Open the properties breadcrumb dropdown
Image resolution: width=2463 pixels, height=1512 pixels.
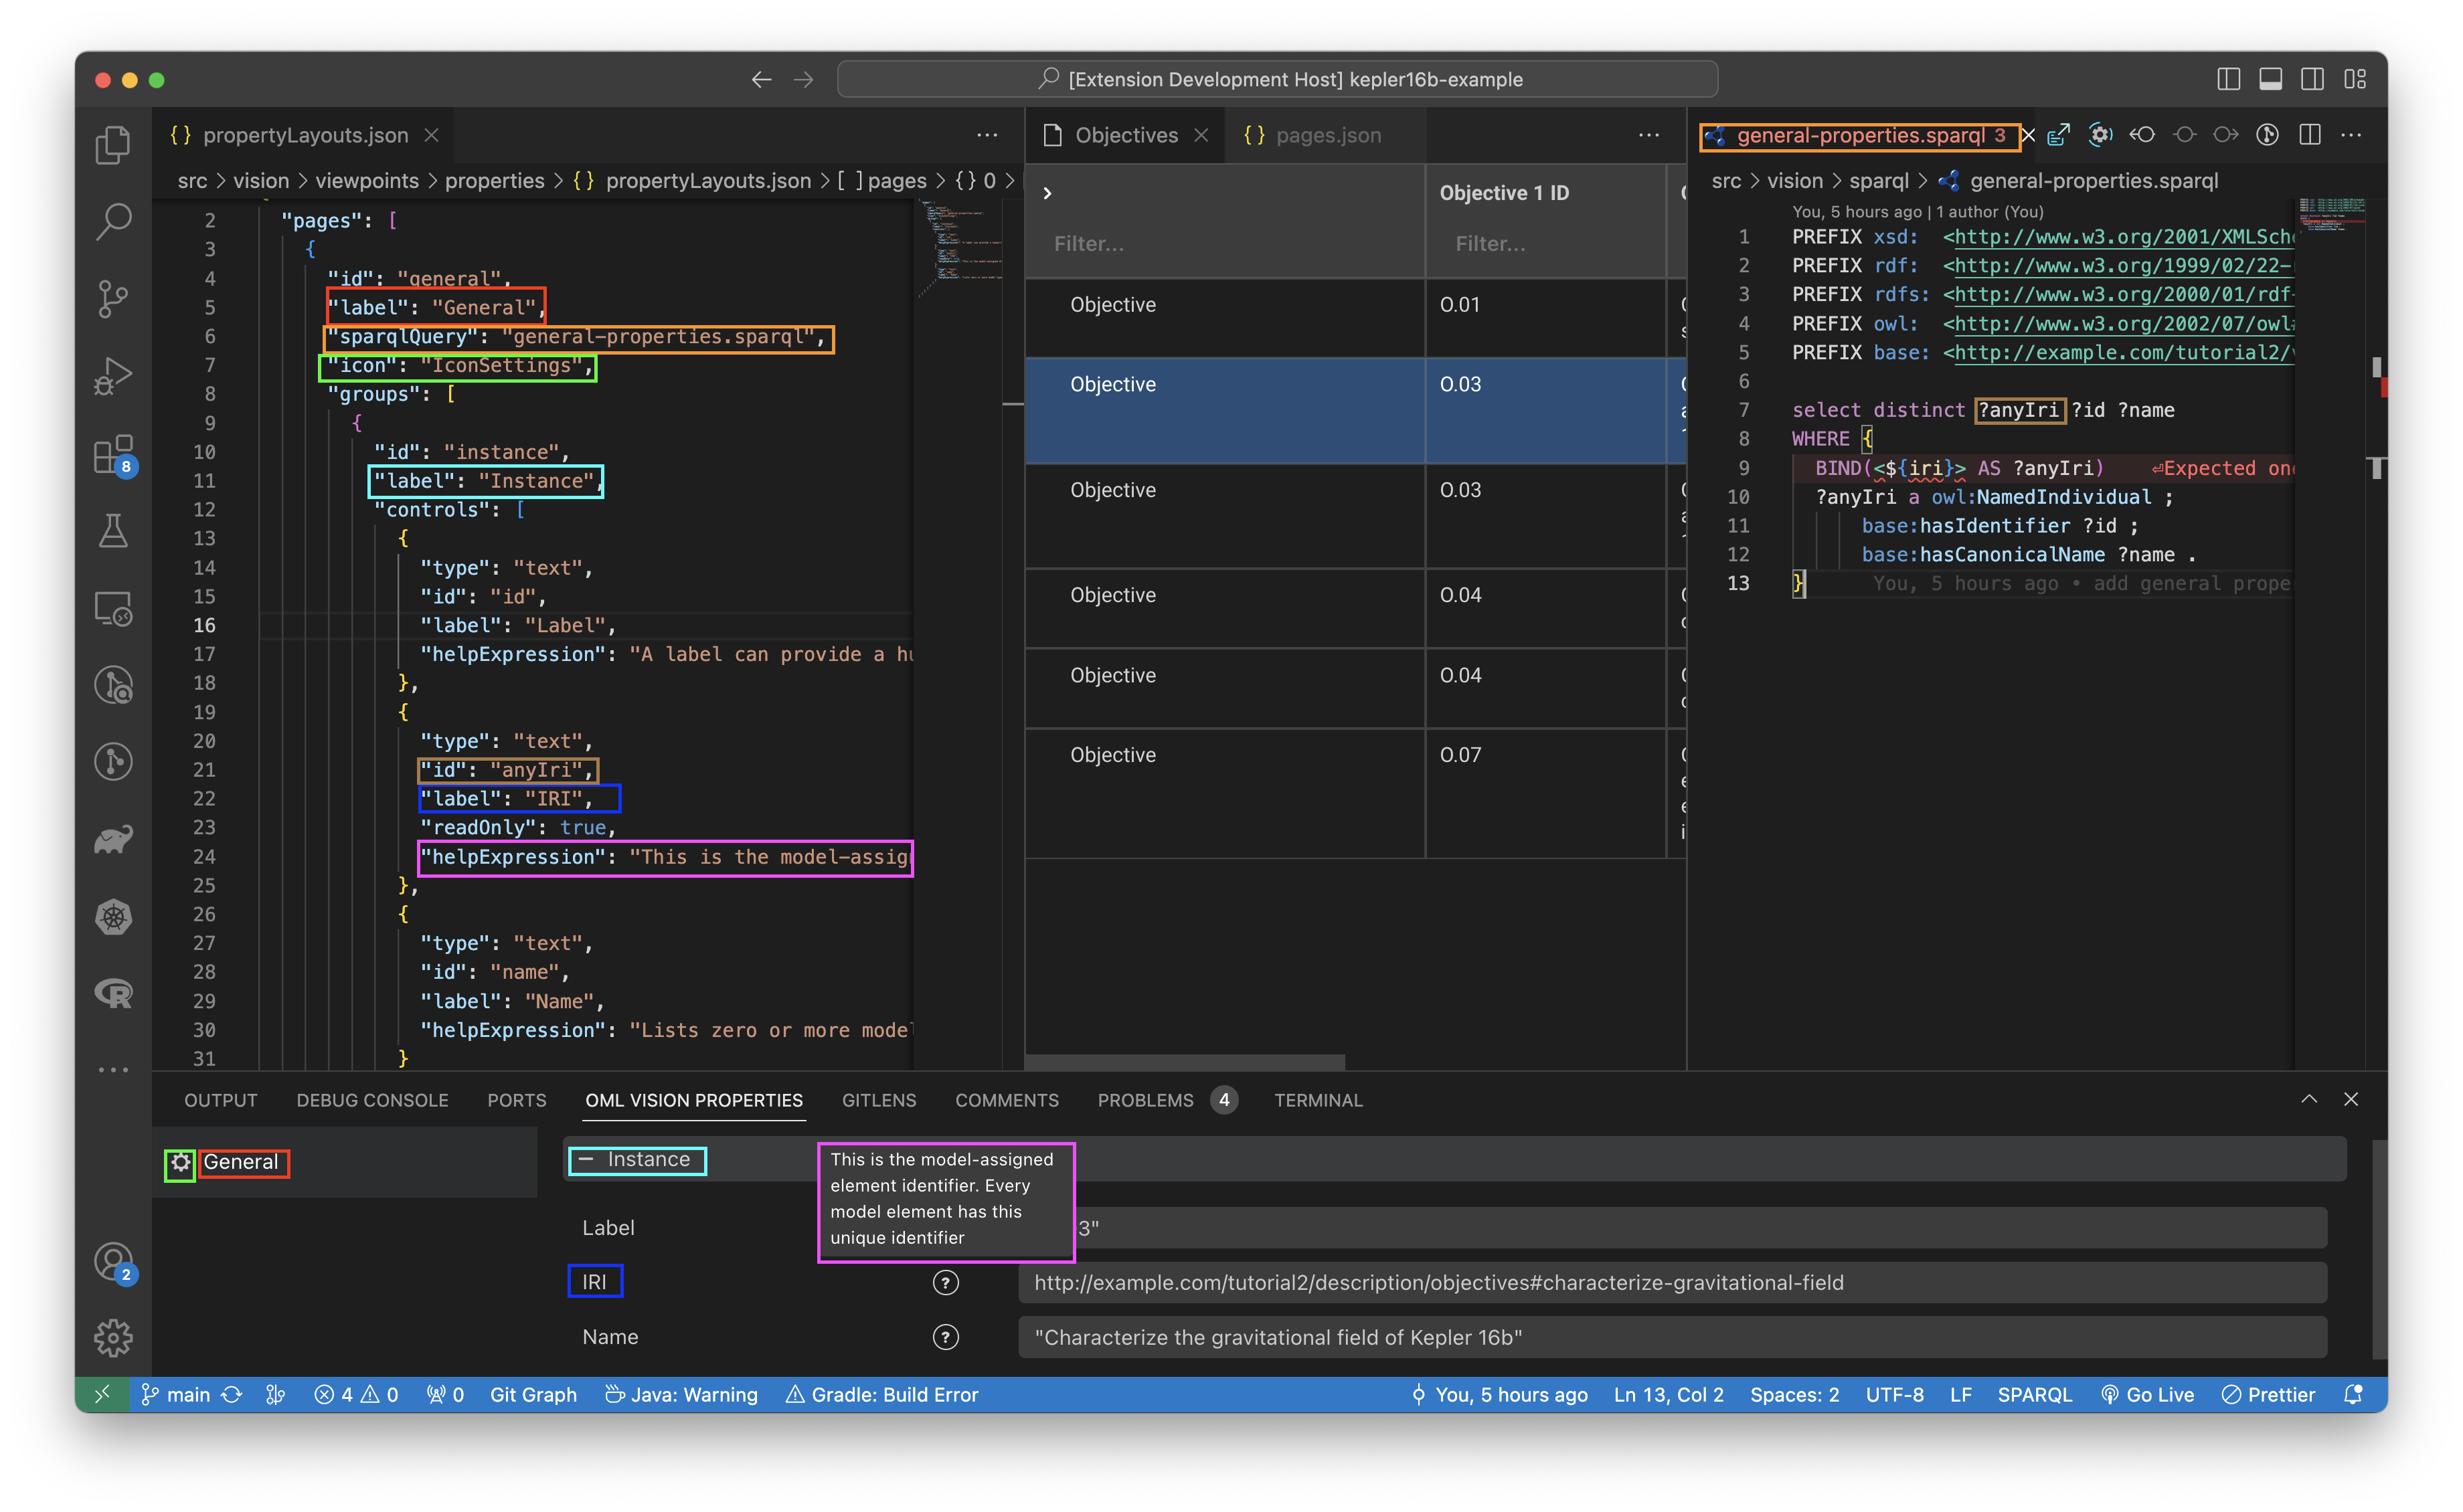[494, 181]
